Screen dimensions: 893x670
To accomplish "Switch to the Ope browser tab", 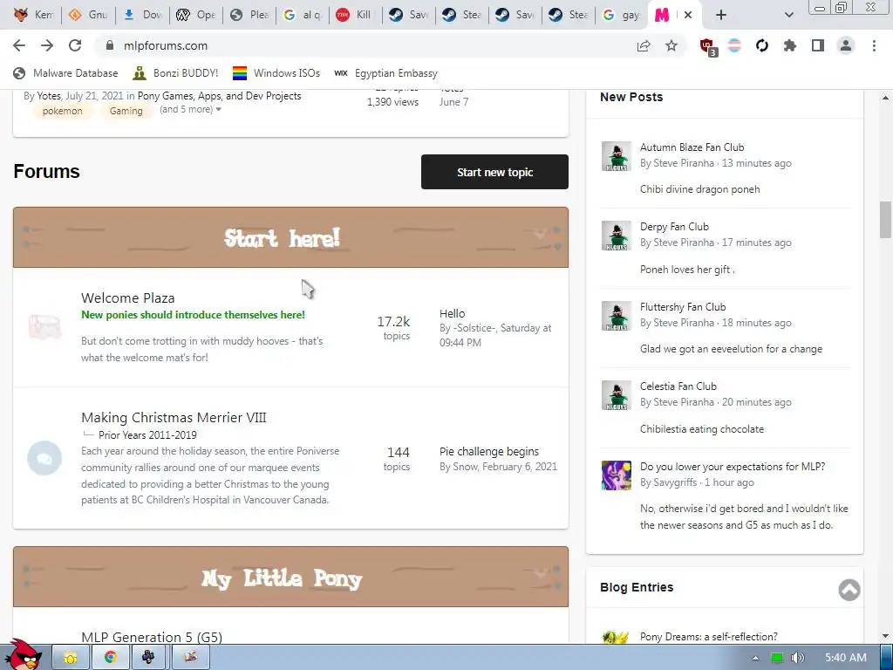I will pos(196,15).
